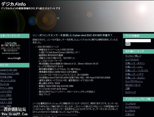
Task: Open the デジタル一眼レフ ranking link
Action: [133, 56]
